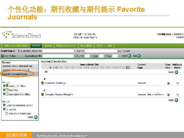184x138 pixels.
Task: Click the white non-subscribed titles legend icon
Action: pos(7,94)
